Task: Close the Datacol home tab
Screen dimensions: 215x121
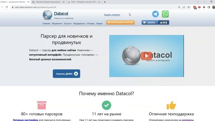Action: pyautogui.click(x=28, y=2)
